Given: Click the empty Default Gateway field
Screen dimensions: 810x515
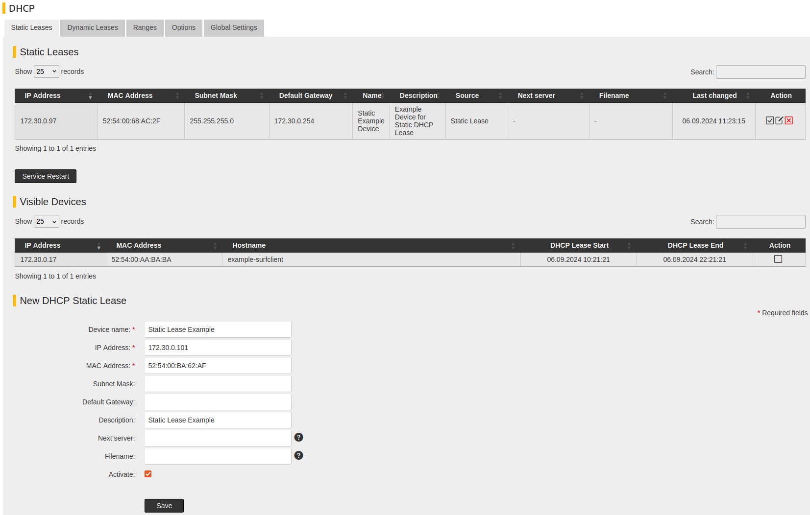Looking at the screenshot, I should pyautogui.click(x=218, y=402).
